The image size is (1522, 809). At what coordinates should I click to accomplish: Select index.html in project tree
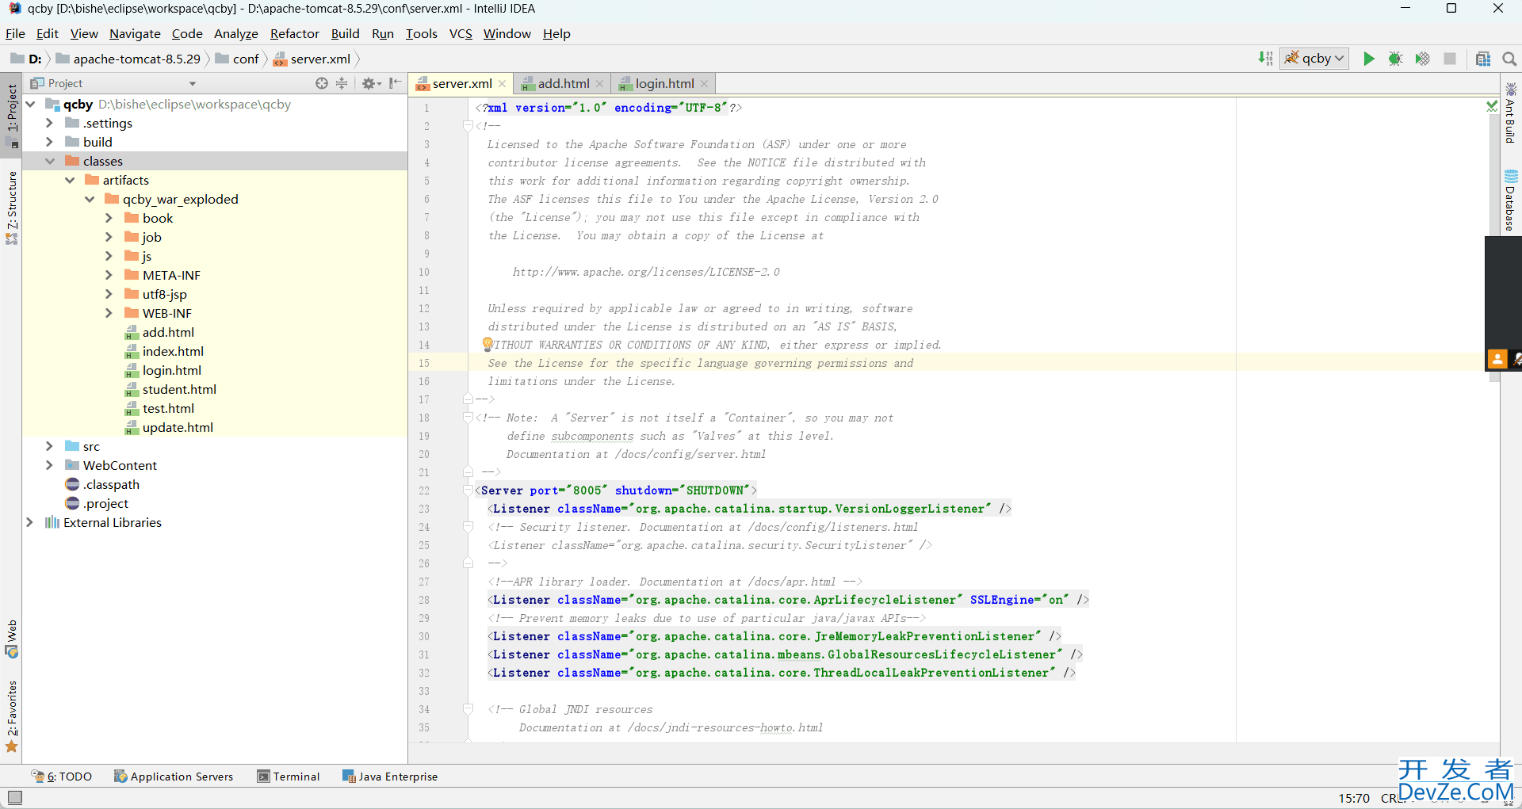coord(173,352)
